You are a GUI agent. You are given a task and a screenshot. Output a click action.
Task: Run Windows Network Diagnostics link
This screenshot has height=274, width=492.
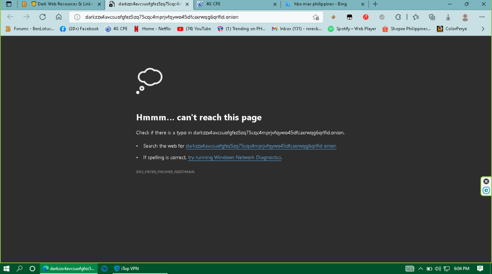click(x=234, y=158)
